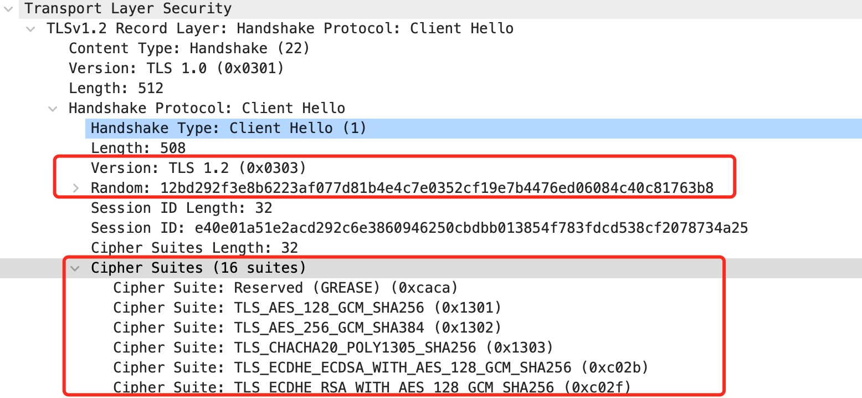This screenshot has width=862, height=398.
Task: Collapse the Transport Layer Security section
Action: click(x=8, y=8)
